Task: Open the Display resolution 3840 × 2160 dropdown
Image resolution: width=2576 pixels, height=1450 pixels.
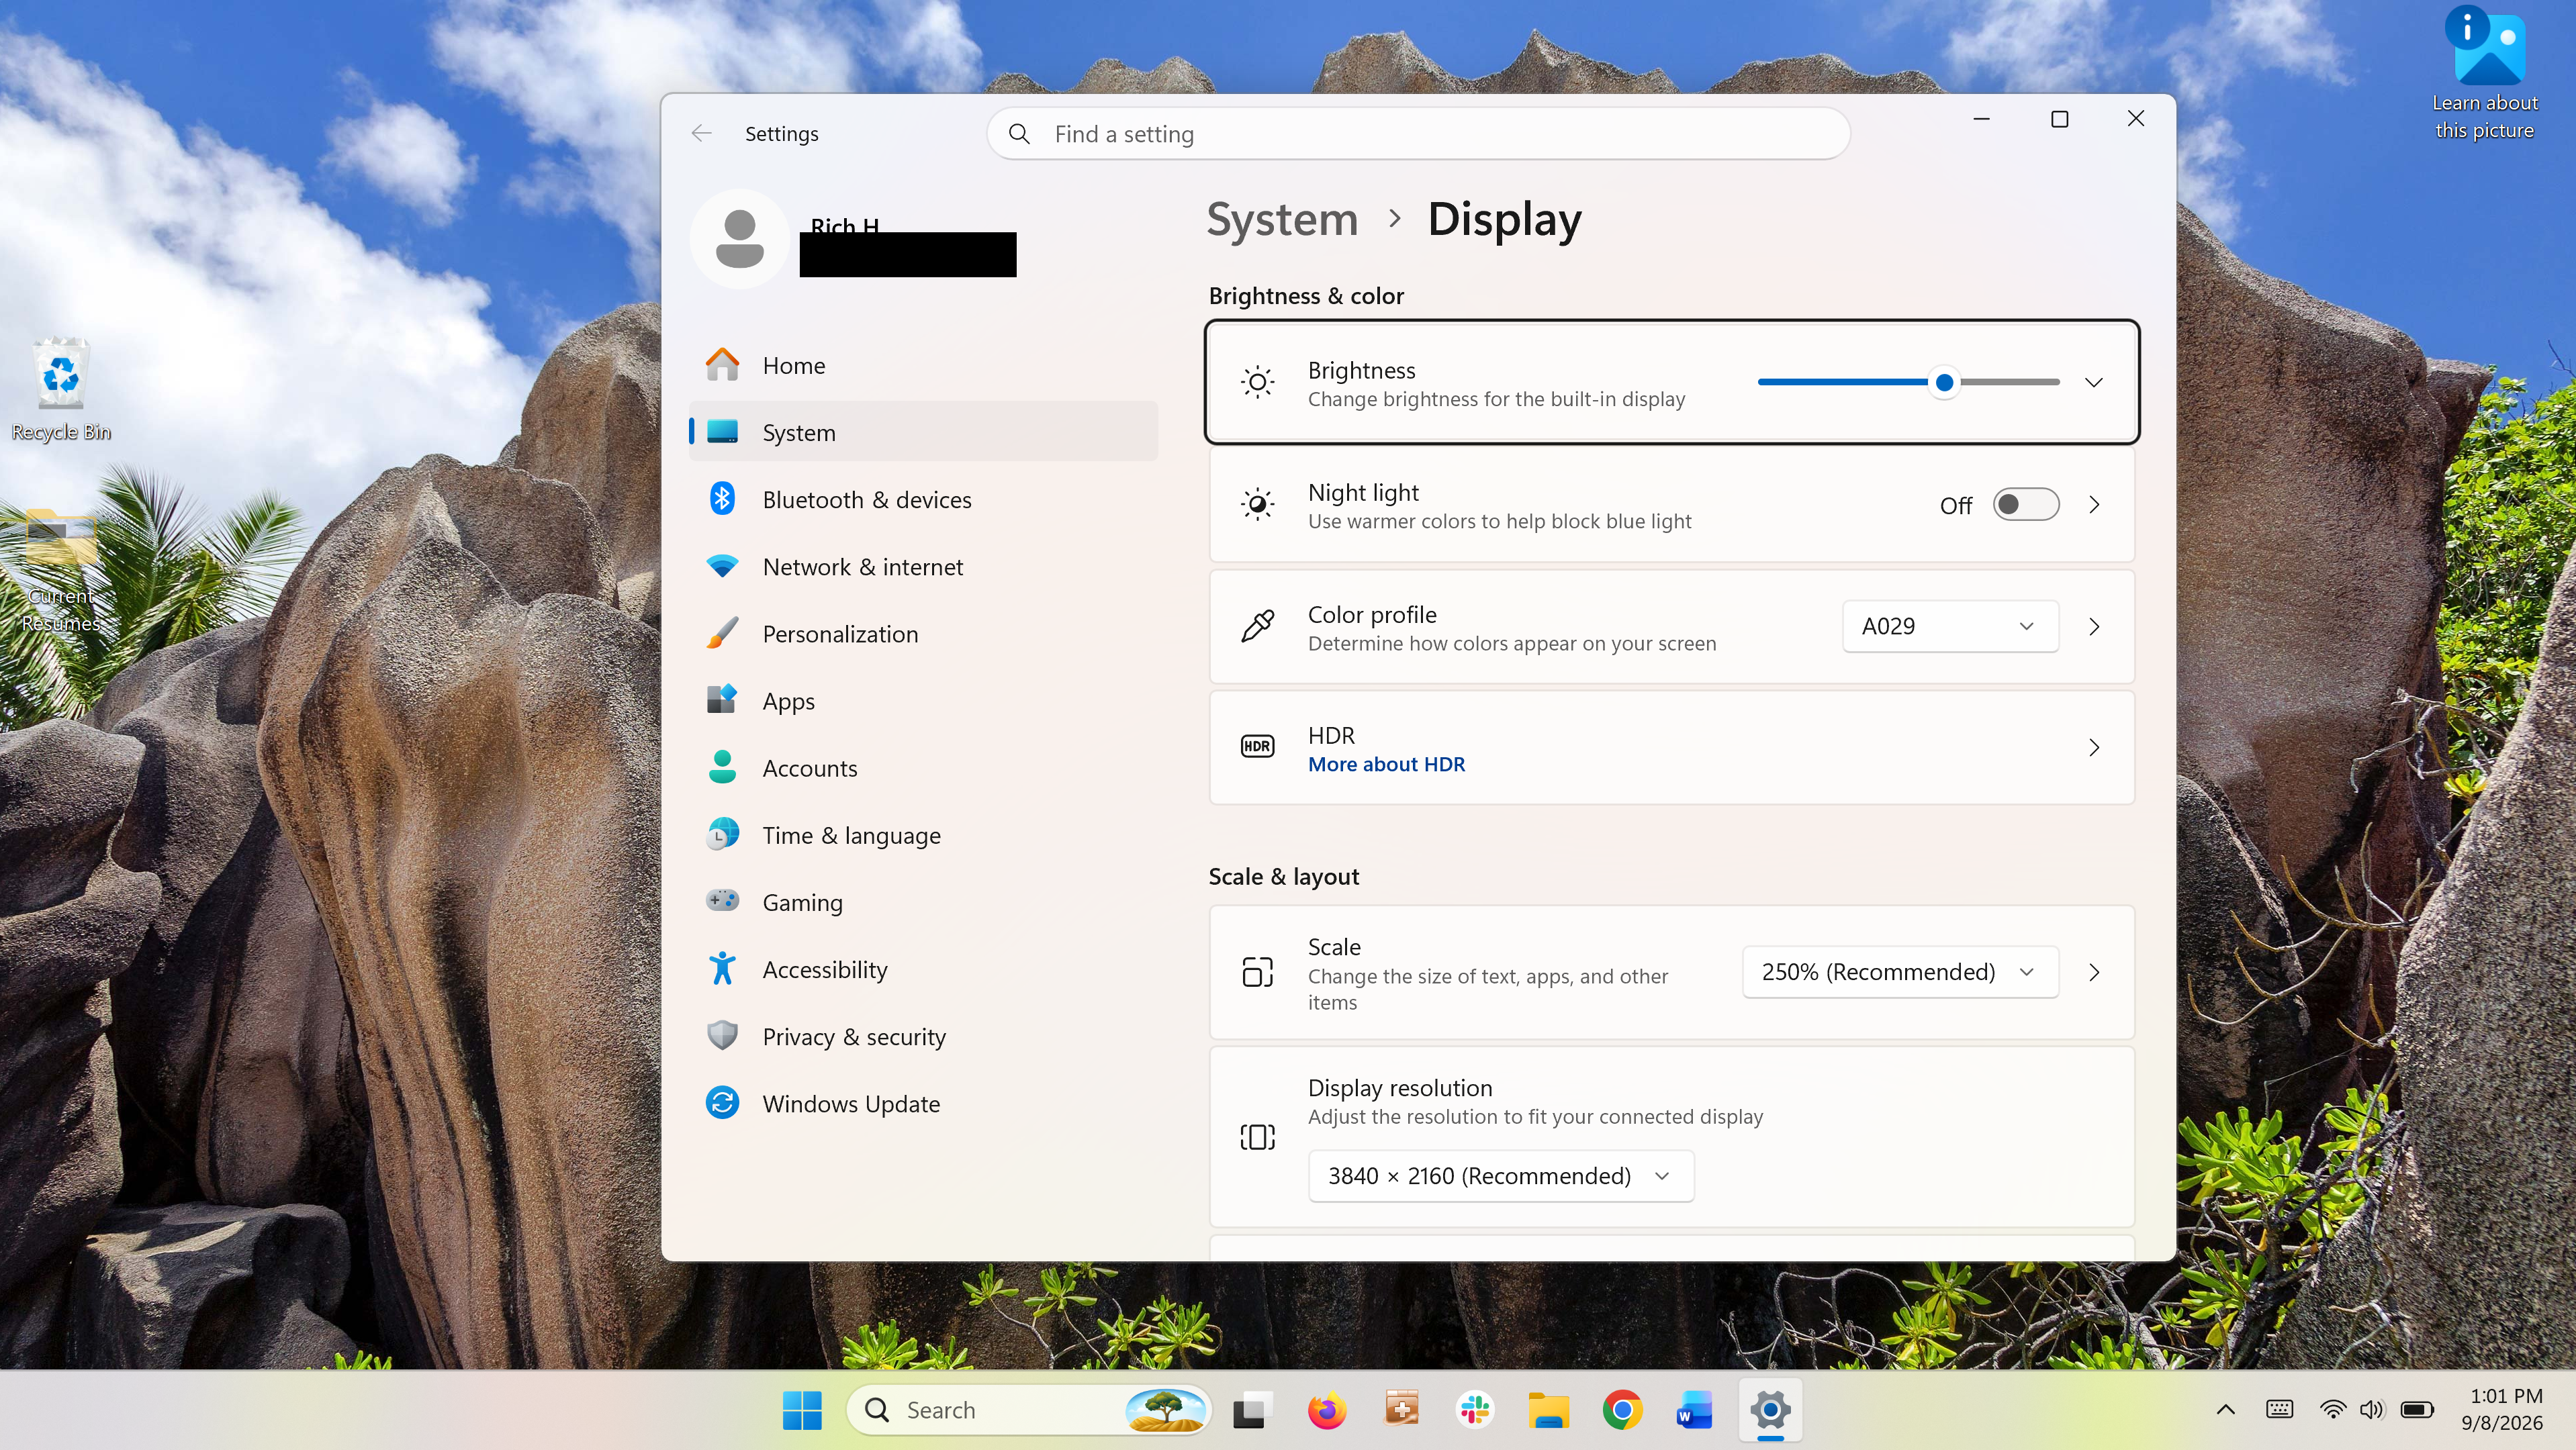Action: (x=1501, y=1176)
